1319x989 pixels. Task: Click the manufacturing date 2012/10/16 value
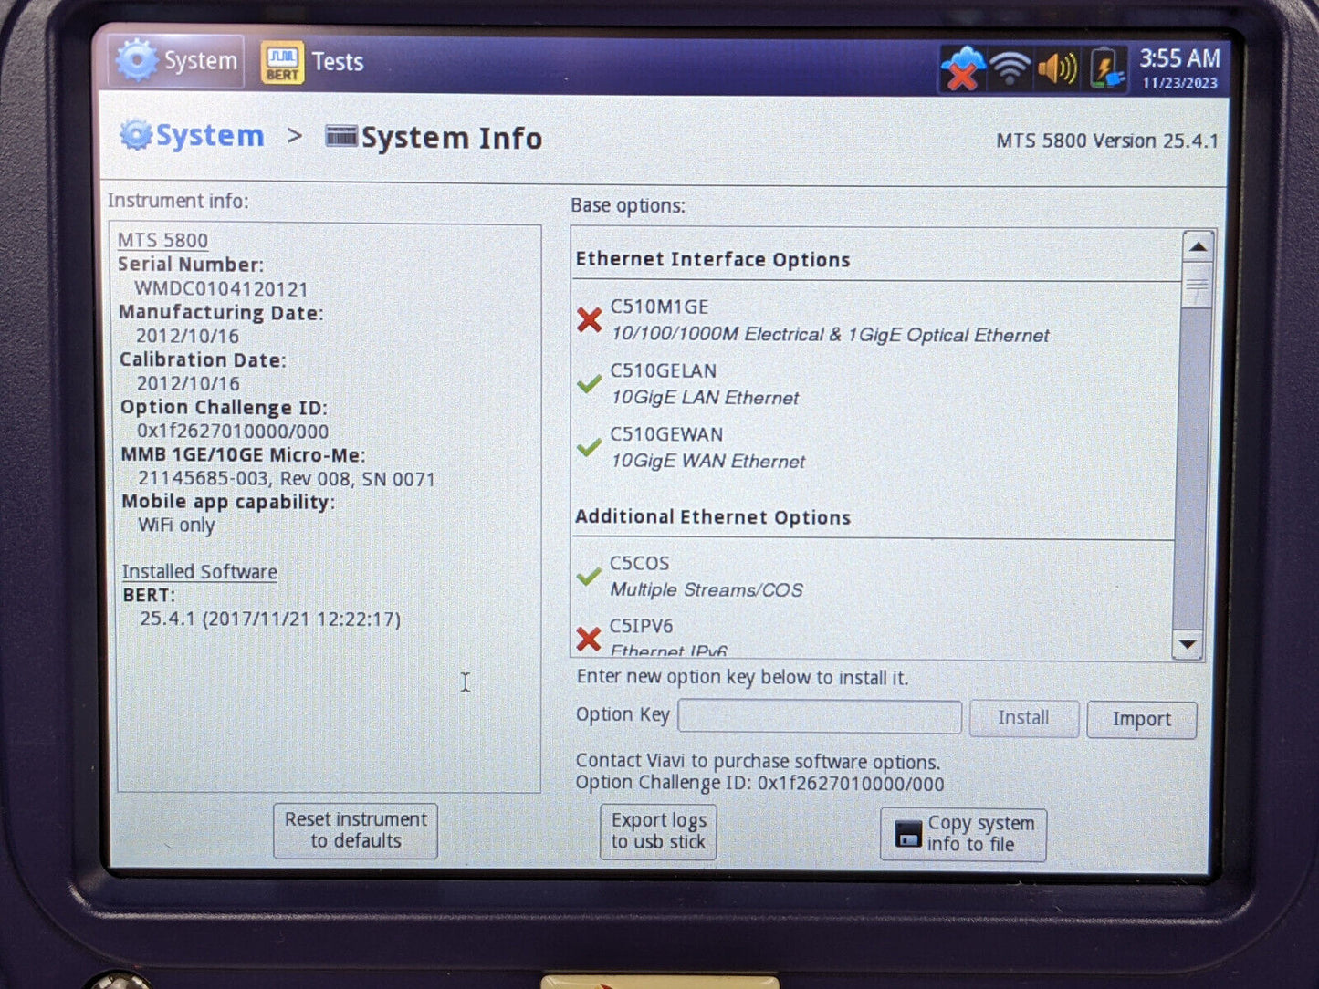click(188, 336)
